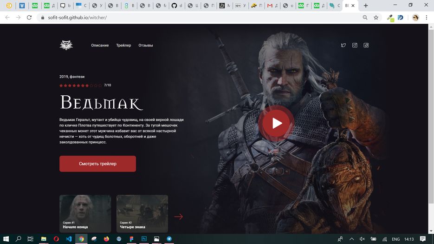Click the page vertical scrollbar
434x244 pixels.
pos(431,117)
